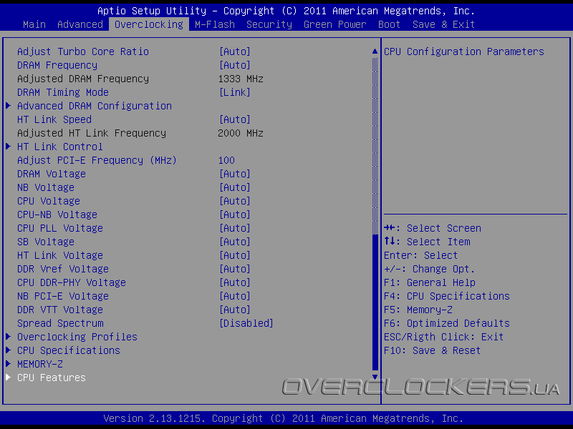573x429 pixels.
Task: Change Adjust Turbo Core Ratio [Auto] value
Action: point(235,51)
